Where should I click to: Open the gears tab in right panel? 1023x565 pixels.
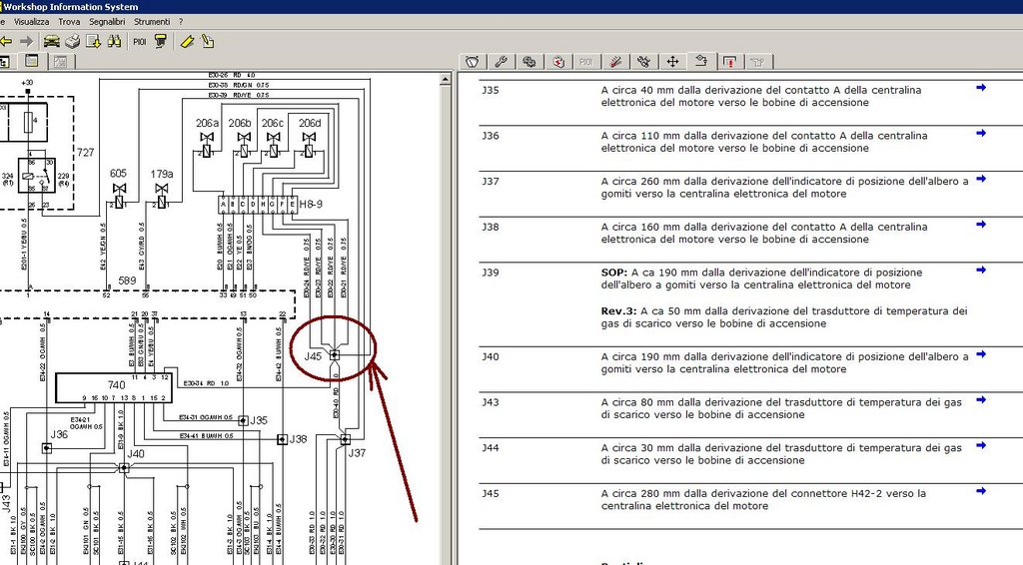click(x=529, y=62)
